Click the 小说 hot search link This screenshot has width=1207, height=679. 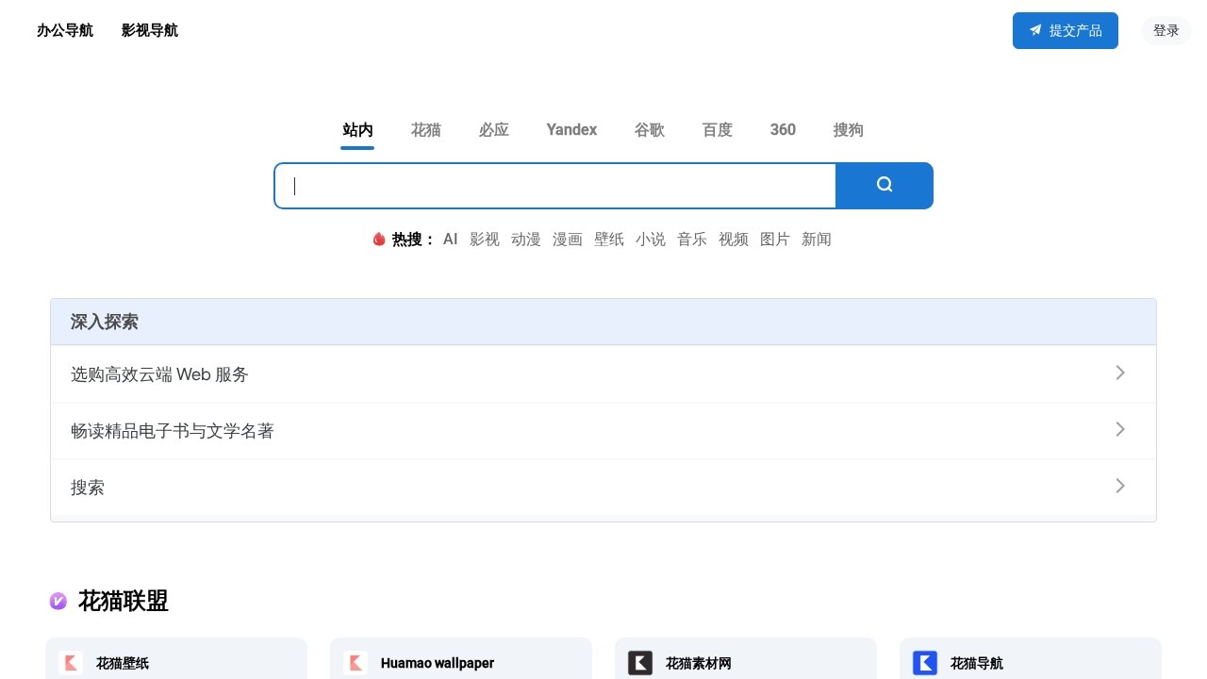click(651, 240)
